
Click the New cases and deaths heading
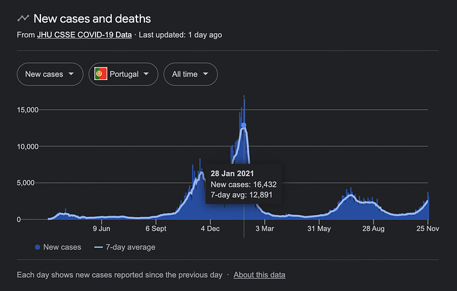click(92, 19)
